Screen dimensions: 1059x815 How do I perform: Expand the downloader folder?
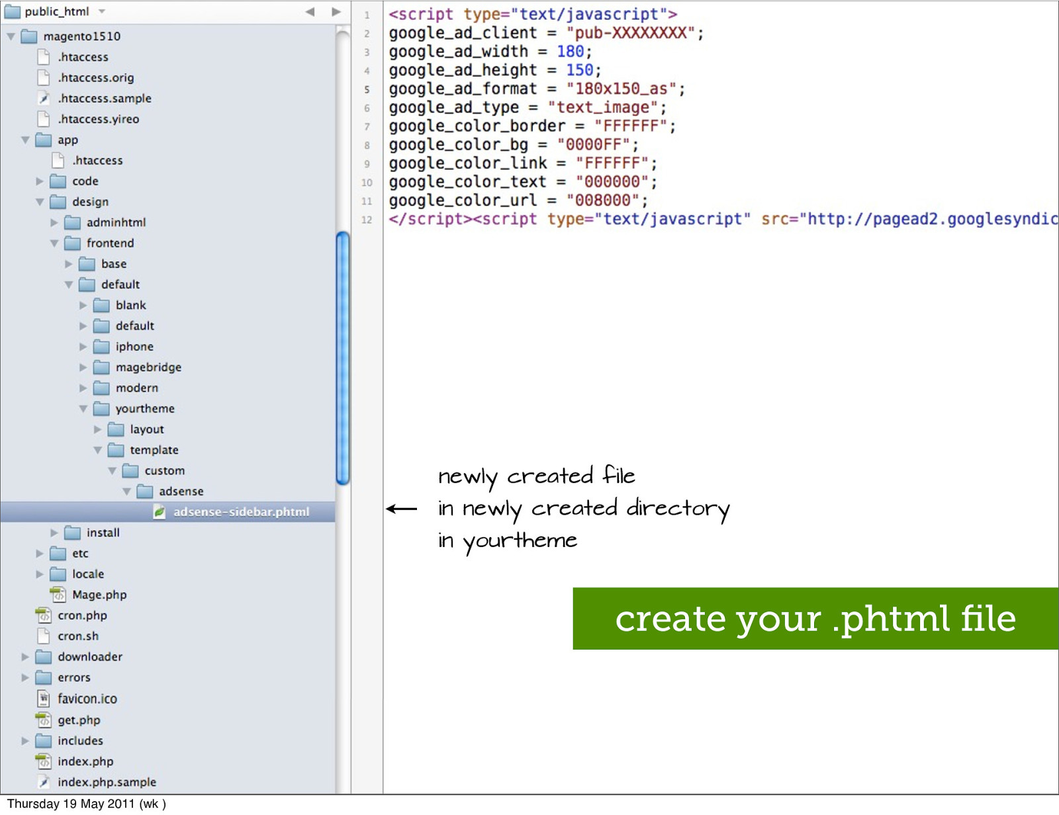(25, 657)
